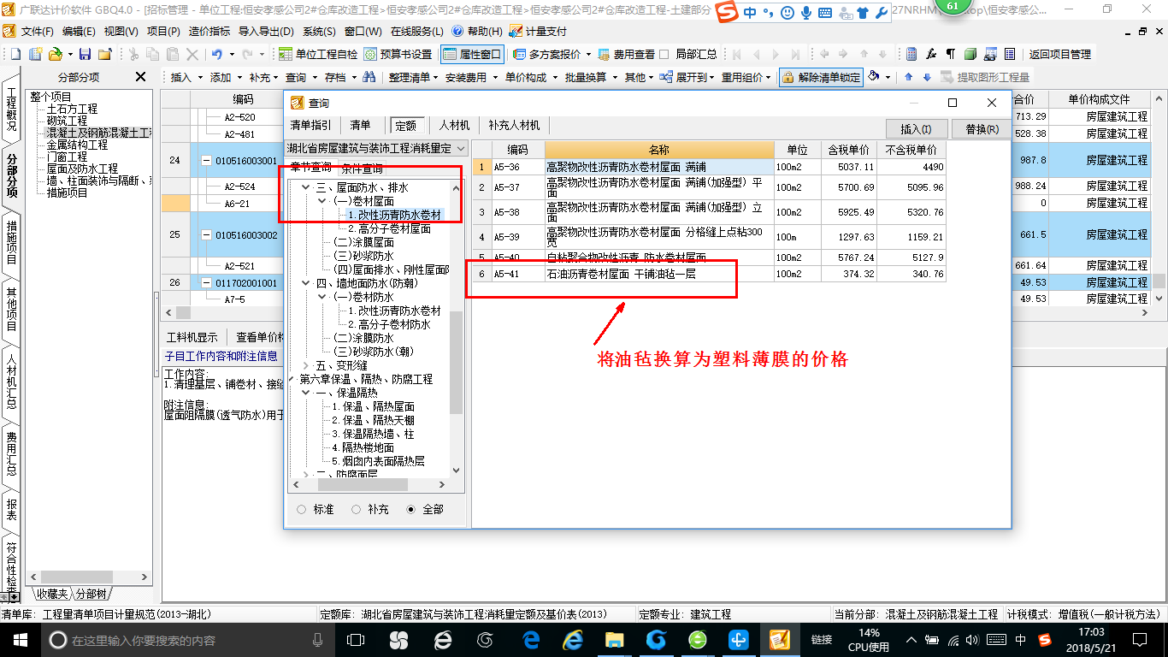The width and height of the screenshot is (1168, 657).
Task: Select the A5-36 quota row
Action: pyautogui.click(x=709, y=167)
